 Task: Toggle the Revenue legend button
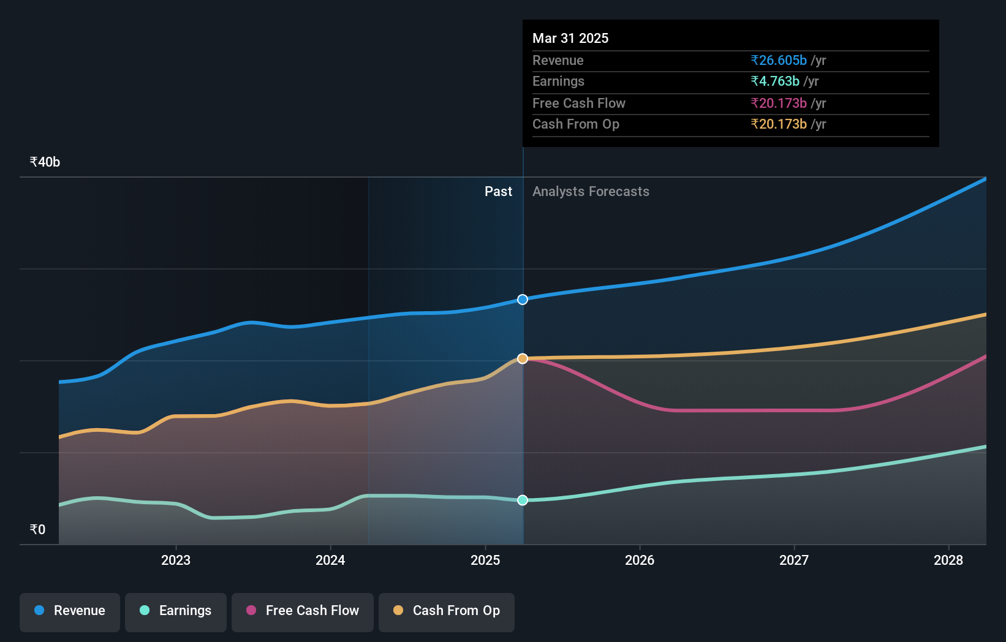point(70,612)
